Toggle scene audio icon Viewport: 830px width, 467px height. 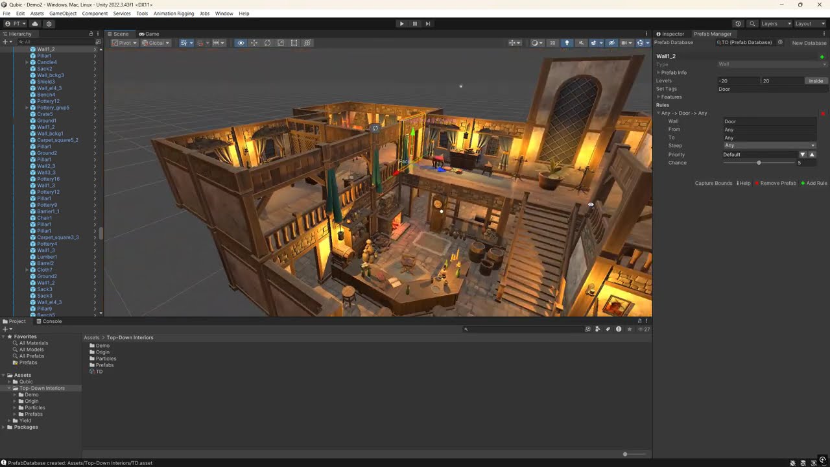(x=581, y=43)
